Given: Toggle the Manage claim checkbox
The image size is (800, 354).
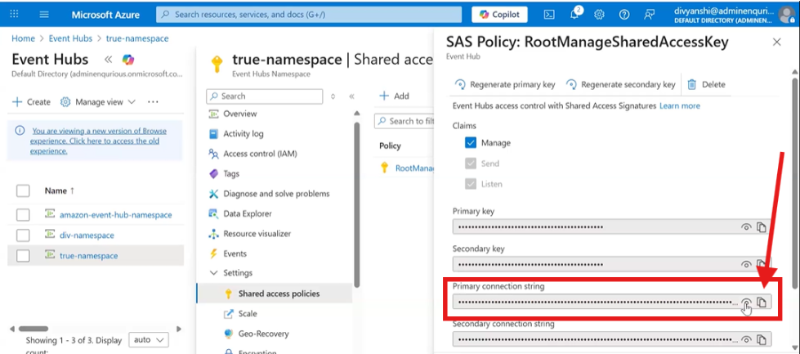Looking at the screenshot, I should tap(471, 142).
